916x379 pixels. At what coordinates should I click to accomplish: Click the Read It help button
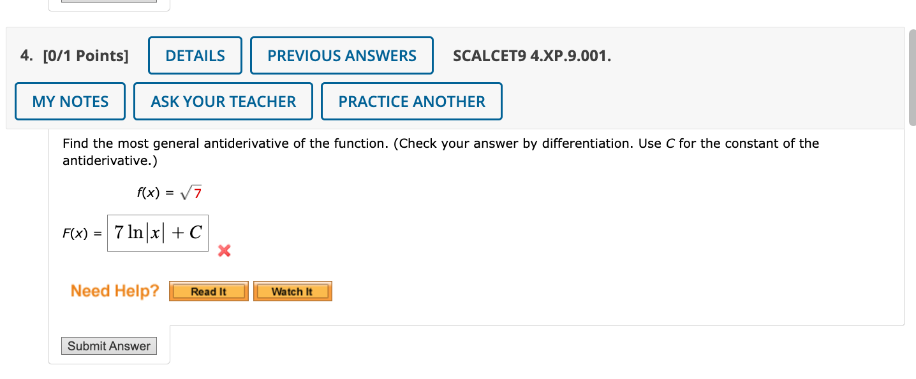[x=209, y=291]
